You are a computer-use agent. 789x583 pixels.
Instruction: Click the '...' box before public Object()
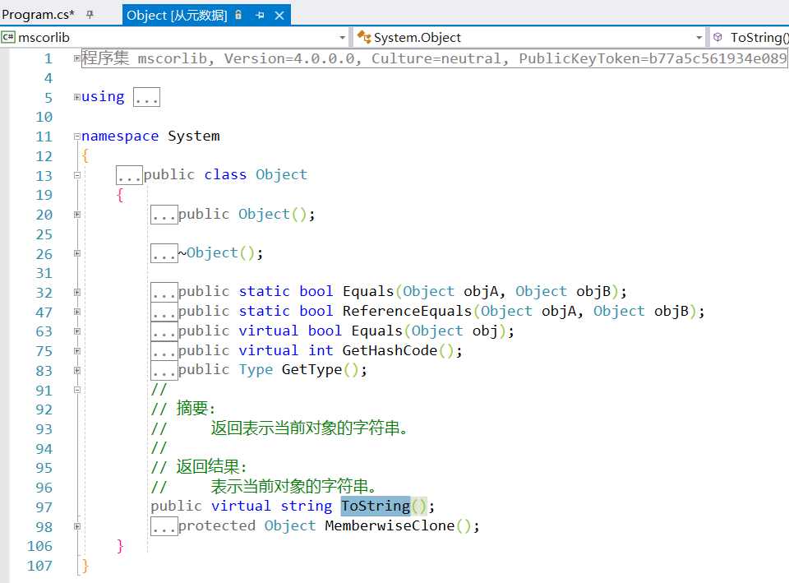[164, 215]
